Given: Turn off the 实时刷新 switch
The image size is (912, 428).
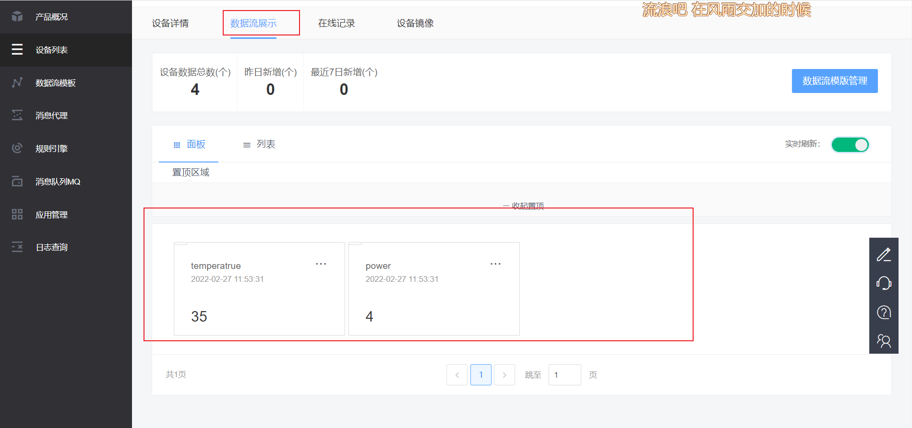Looking at the screenshot, I should pos(850,145).
